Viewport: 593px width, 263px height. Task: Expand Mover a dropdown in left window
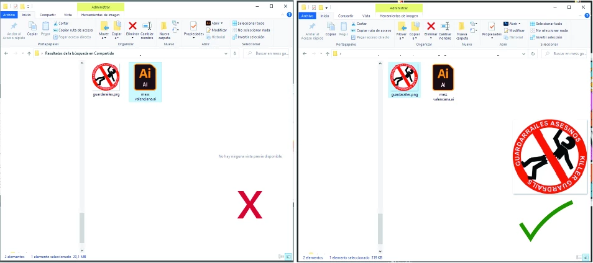pyautogui.click(x=104, y=38)
